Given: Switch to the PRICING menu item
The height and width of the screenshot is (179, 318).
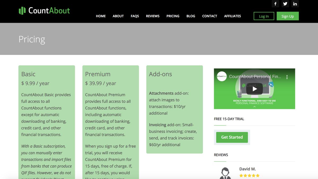Looking at the screenshot, I should [x=173, y=16].
